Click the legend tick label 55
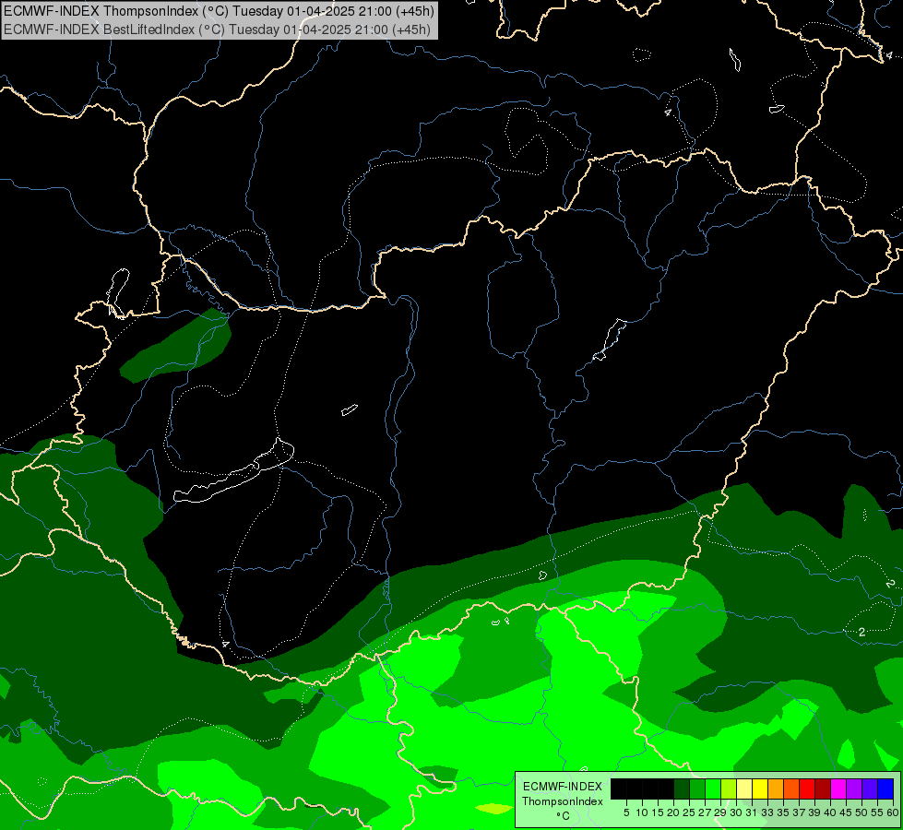The image size is (903, 830). (877, 812)
